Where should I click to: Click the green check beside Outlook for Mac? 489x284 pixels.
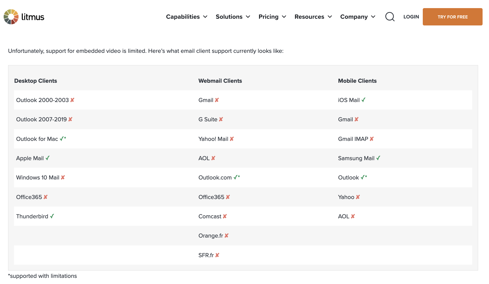[62, 139]
